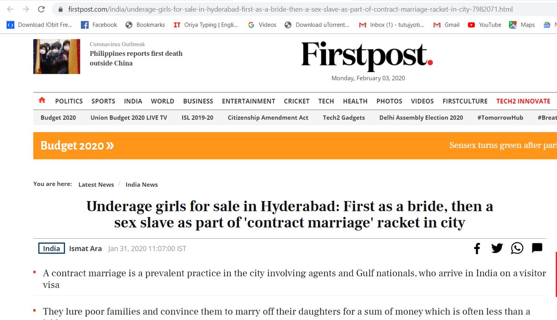Screen dimensions: 557x320
Task: Go back using browser back arrow
Action: [x=10, y=9]
